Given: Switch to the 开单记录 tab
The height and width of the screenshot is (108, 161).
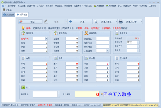Looking at the screenshot, I should 8,14.
